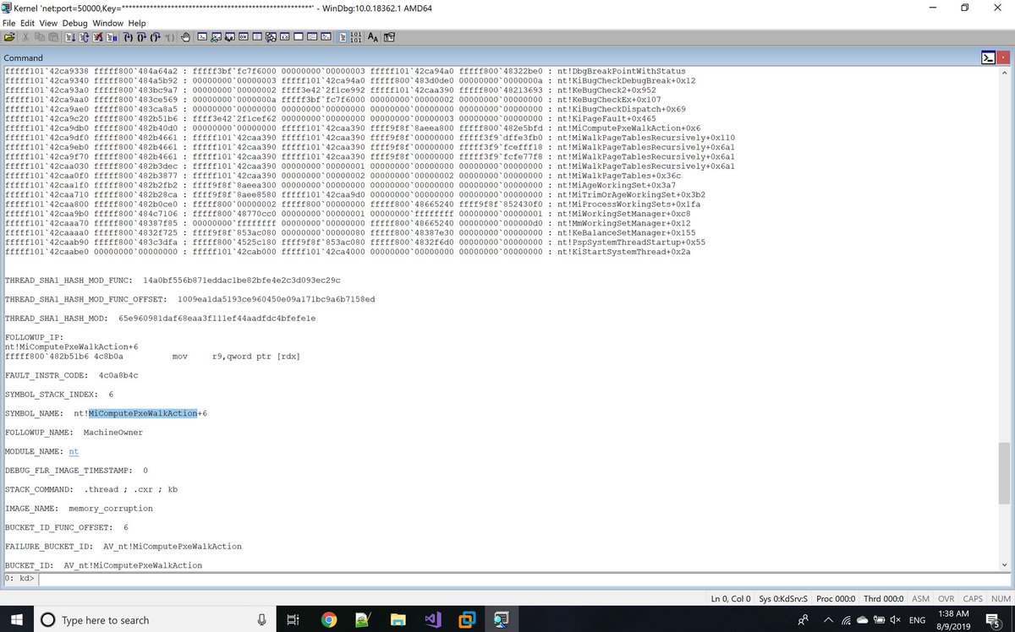Screen dimensions: 1015x632
Task: Click the FAILURE_BUCKET_ID AV_nt!MiComputePxeWalkAction line
Action: (123, 547)
